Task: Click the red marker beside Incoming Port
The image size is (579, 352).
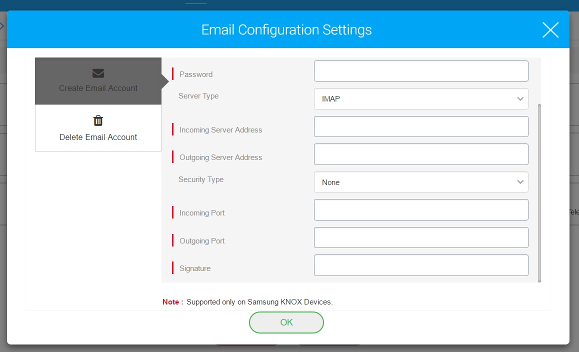Action: pos(172,212)
